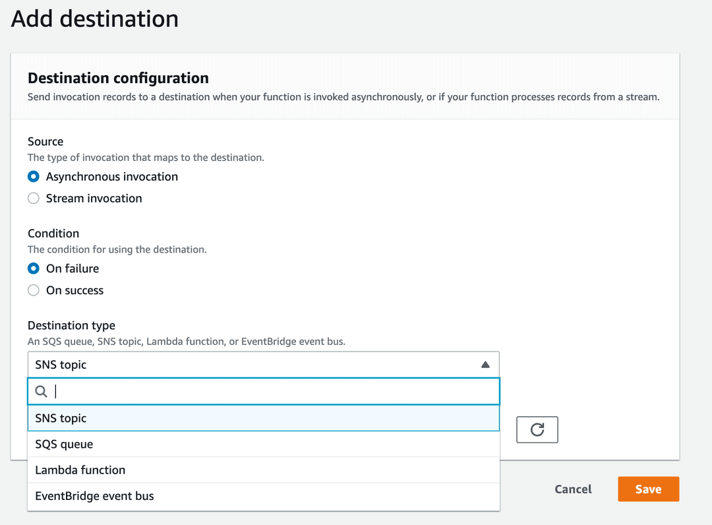Choose the On success condition
This screenshot has height=525, width=712.
33,290
